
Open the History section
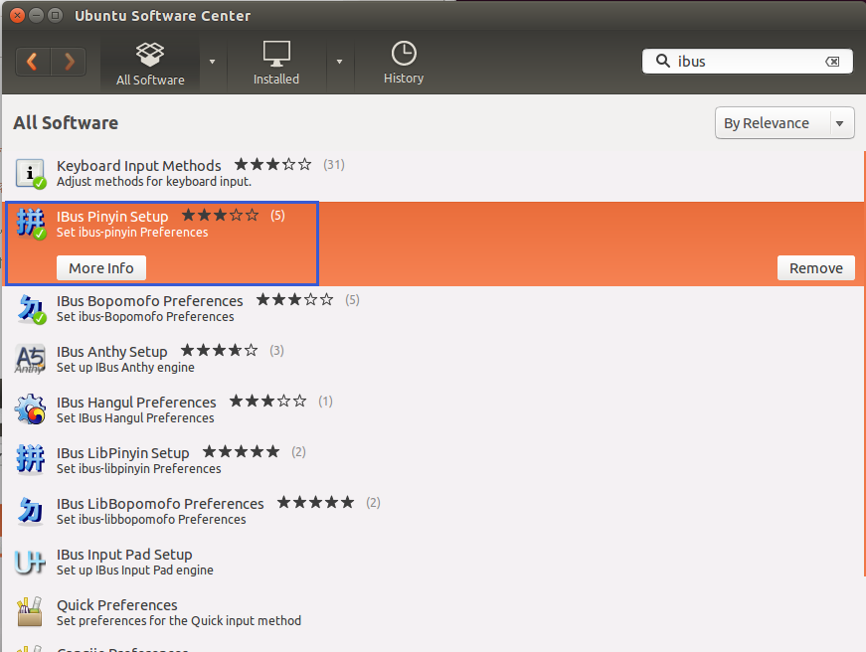(404, 64)
